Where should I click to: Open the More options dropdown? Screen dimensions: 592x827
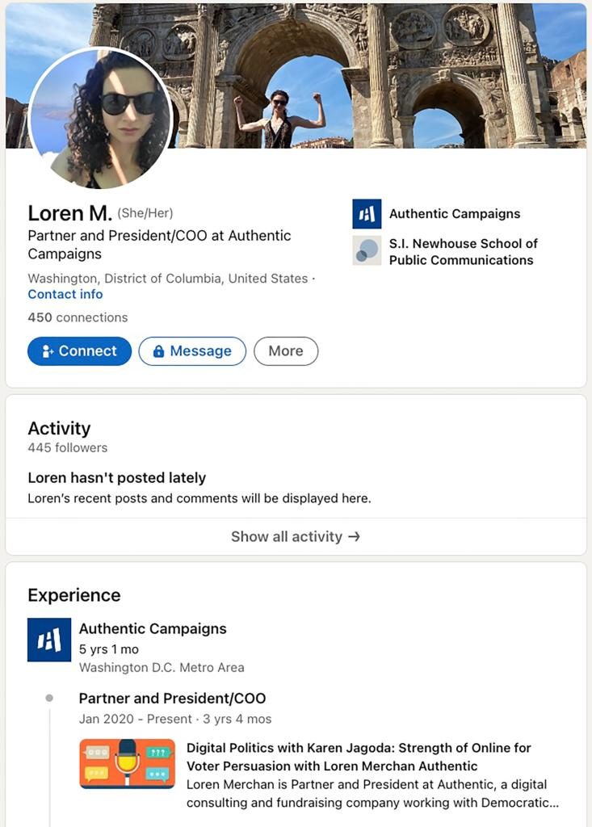[286, 351]
